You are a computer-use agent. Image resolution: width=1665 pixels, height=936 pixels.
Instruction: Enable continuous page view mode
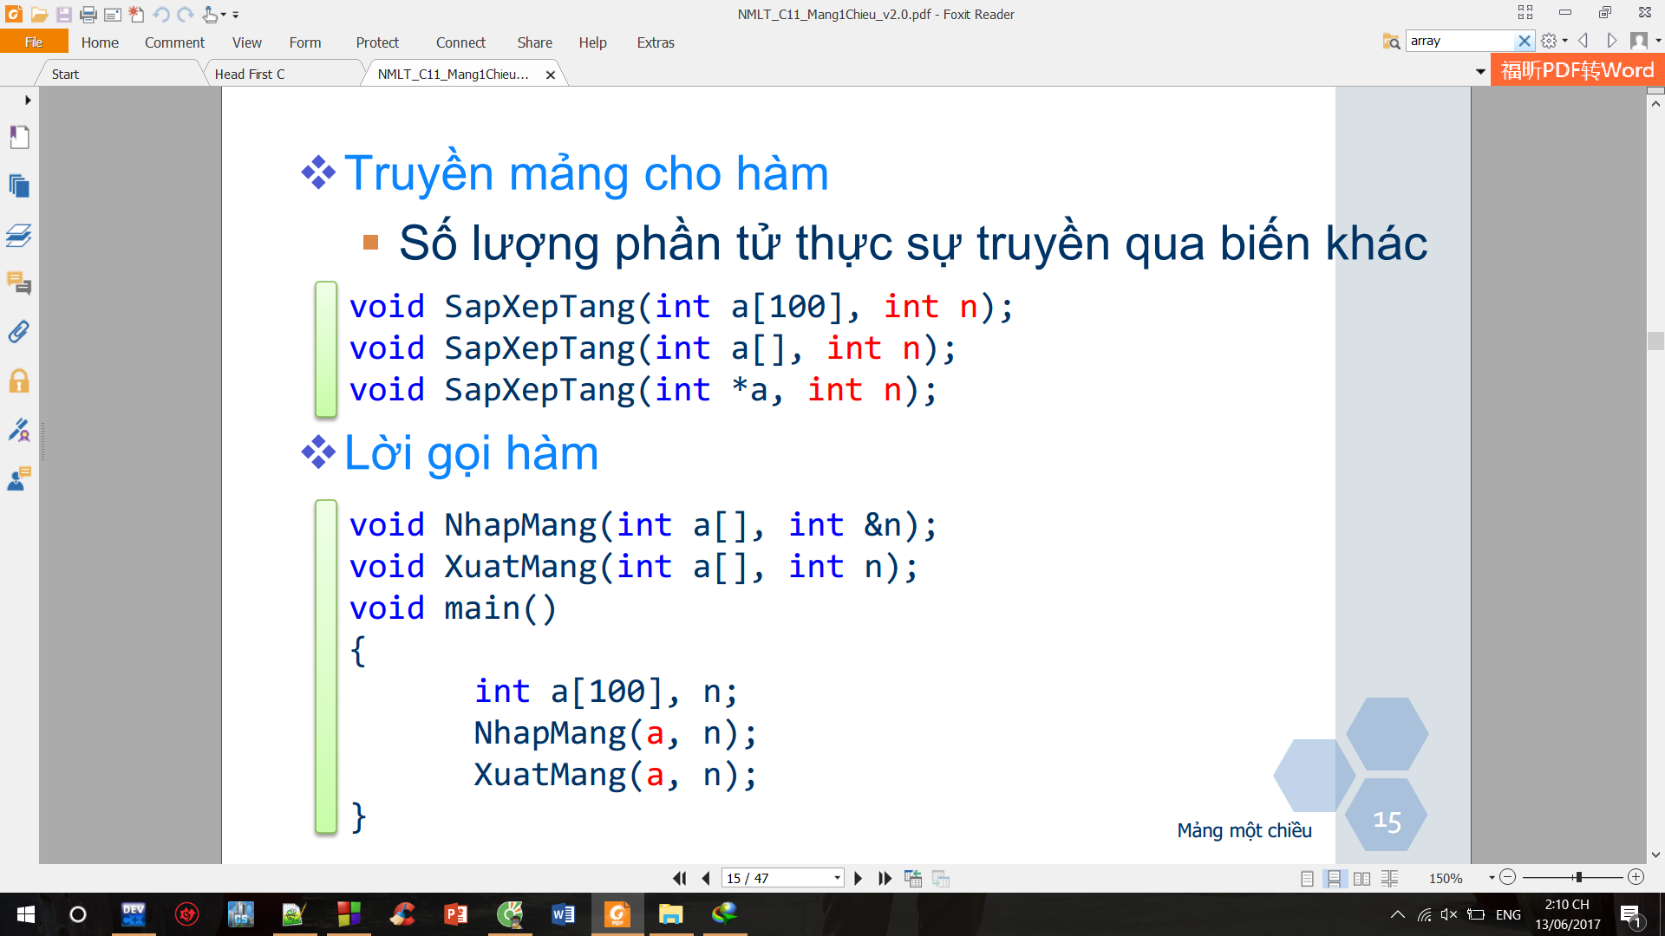pos(1334,878)
